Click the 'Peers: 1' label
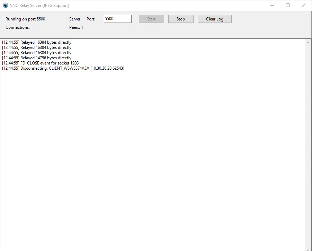The image size is (312, 251). tap(76, 27)
